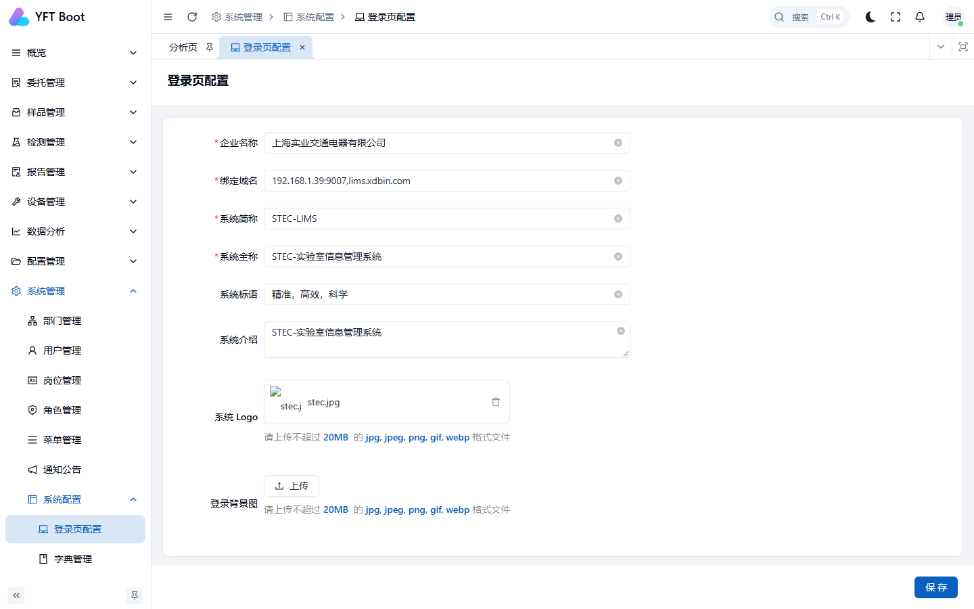Open 通知公告 in the sidebar

click(x=75, y=470)
